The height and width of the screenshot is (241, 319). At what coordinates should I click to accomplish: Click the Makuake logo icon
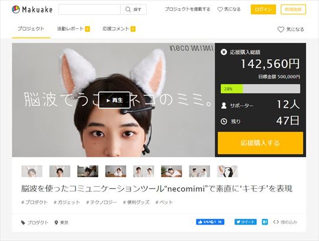tap(16, 9)
